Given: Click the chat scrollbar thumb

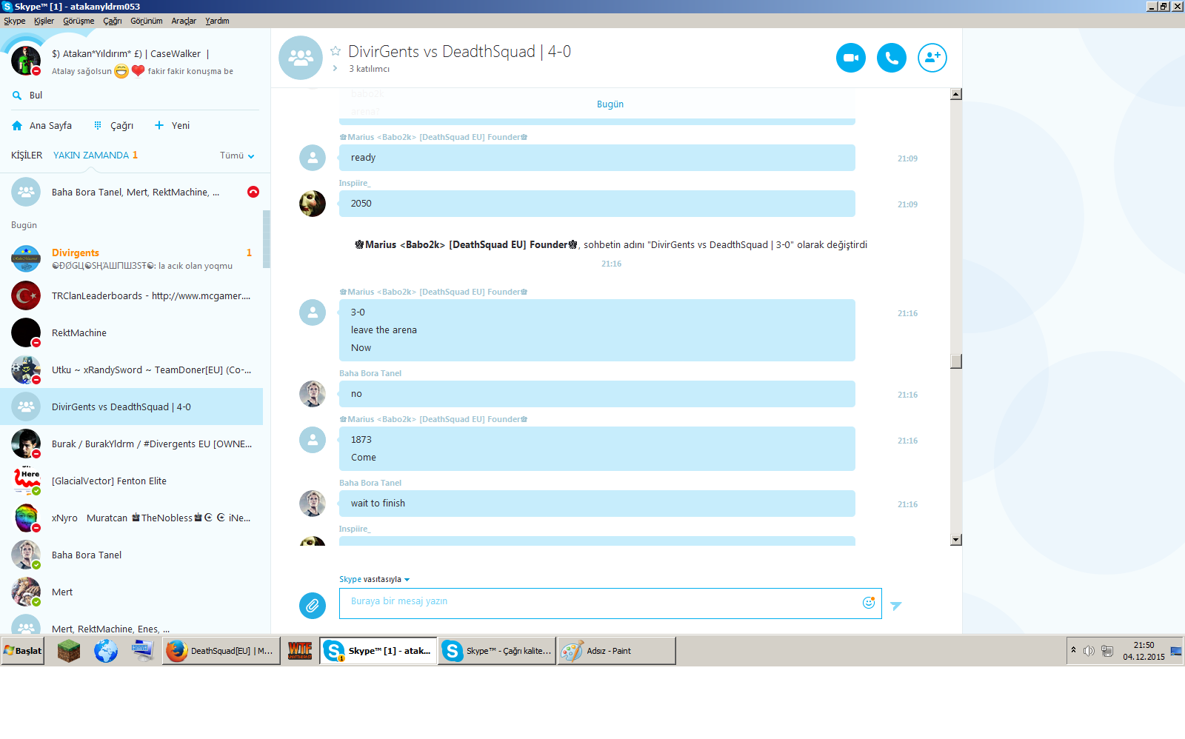Looking at the screenshot, I should (x=956, y=361).
